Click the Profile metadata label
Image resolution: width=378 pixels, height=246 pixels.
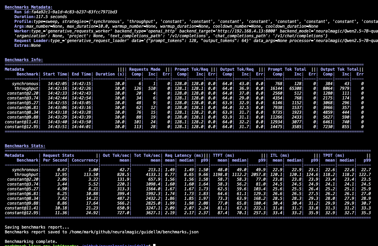pos(22,21)
